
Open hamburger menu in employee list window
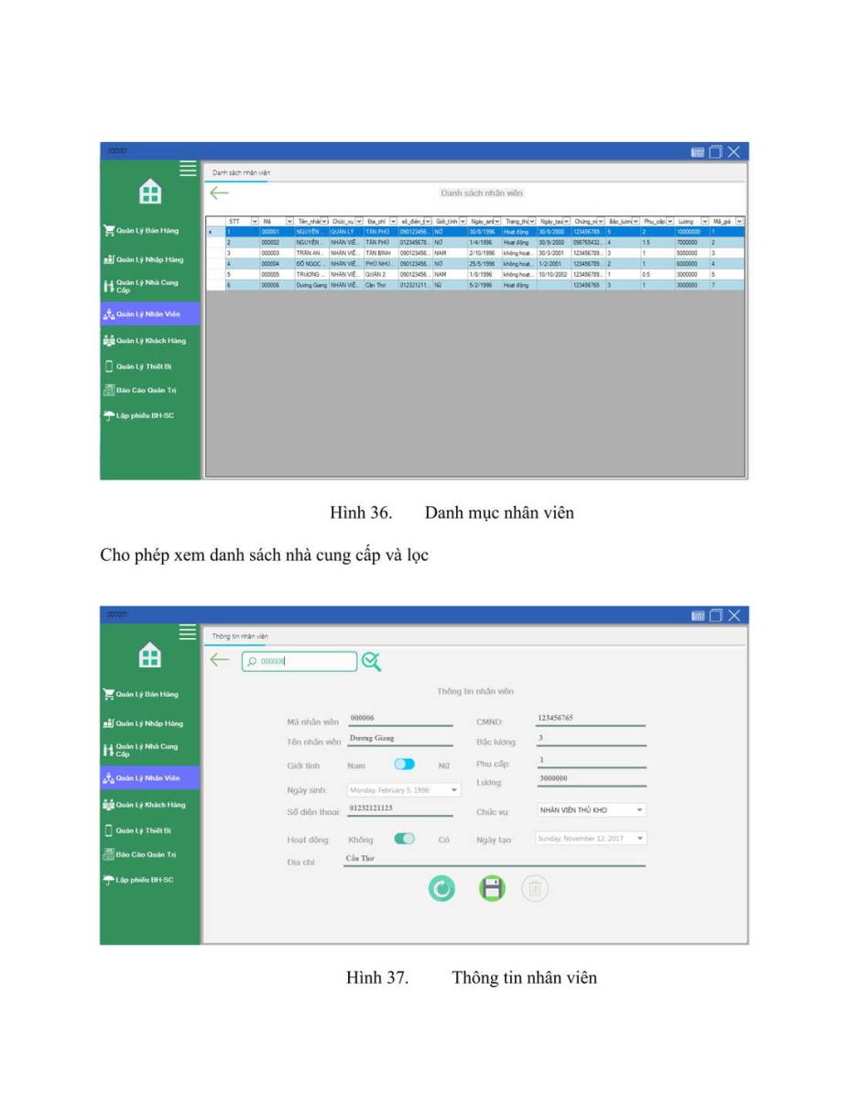pyautogui.click(x=188, y=169)
